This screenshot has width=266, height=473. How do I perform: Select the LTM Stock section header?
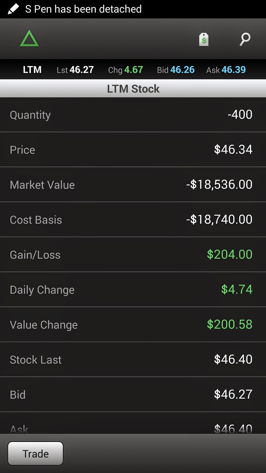coord(133,89)
